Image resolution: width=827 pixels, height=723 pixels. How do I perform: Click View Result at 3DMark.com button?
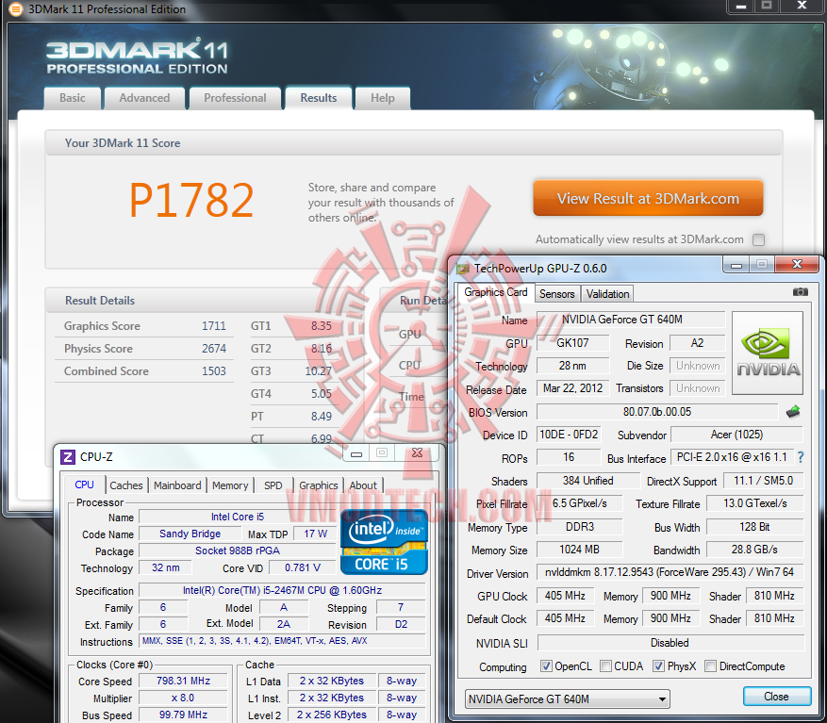[x=648, y=198]
